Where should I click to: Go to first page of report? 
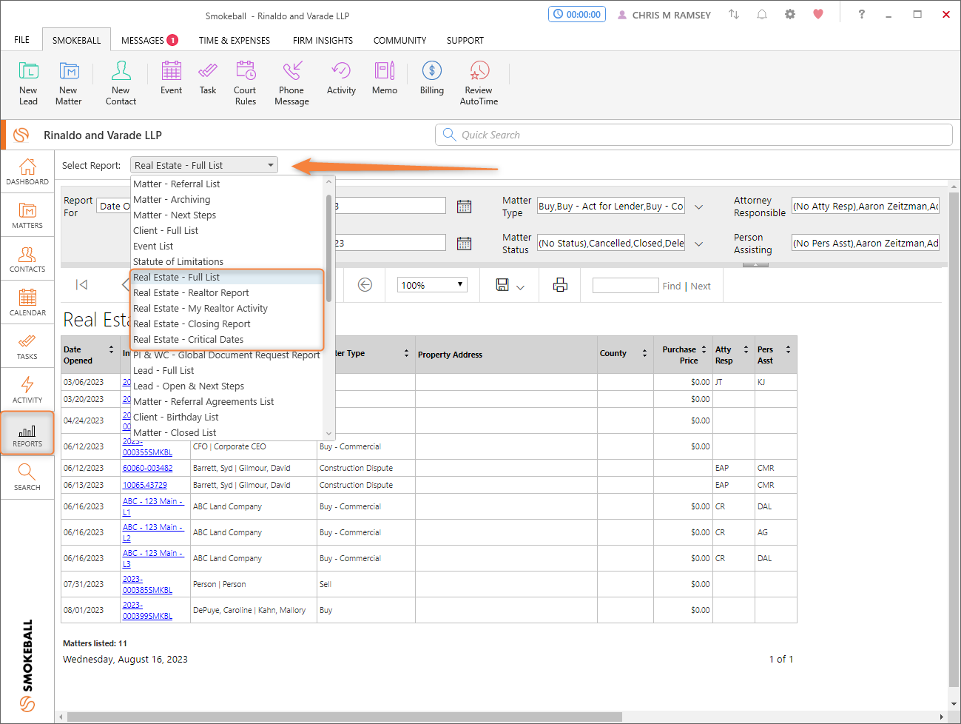coord(82,285)
